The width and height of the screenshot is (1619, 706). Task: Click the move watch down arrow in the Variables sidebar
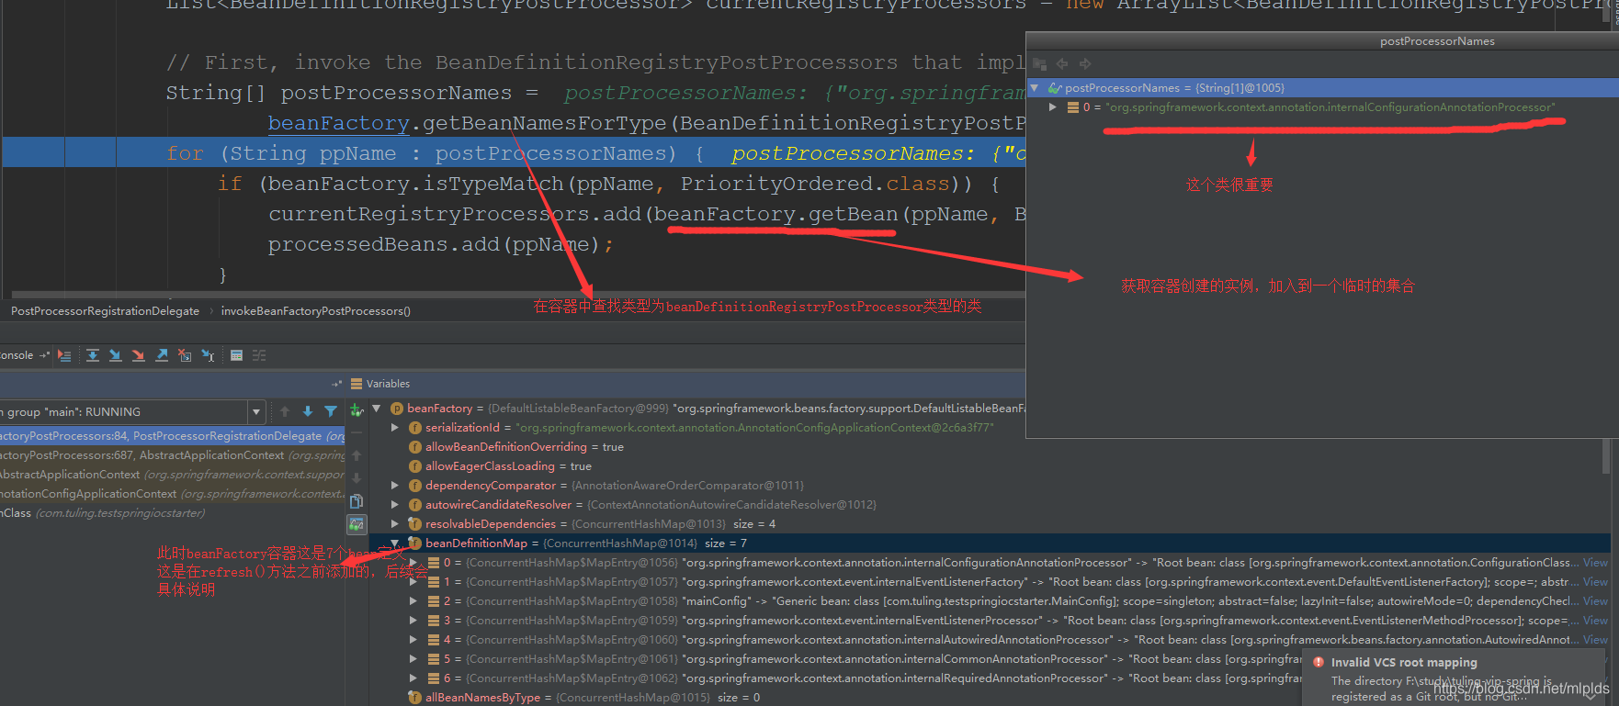click(x=357, y=478)
